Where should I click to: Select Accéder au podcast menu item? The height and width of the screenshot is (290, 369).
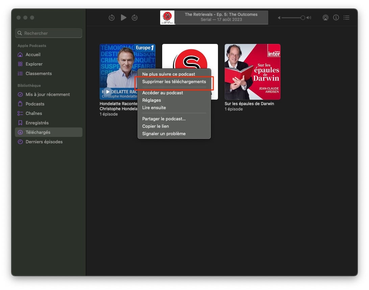tap(174, 93)
